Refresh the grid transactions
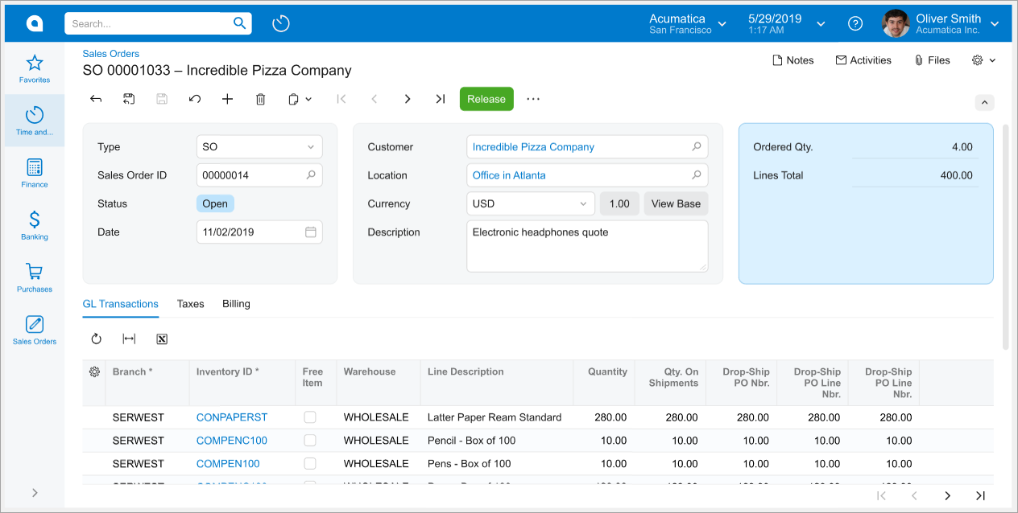Screen dimensions: 1018x513 pyautogui.click(x=97, y=339)
